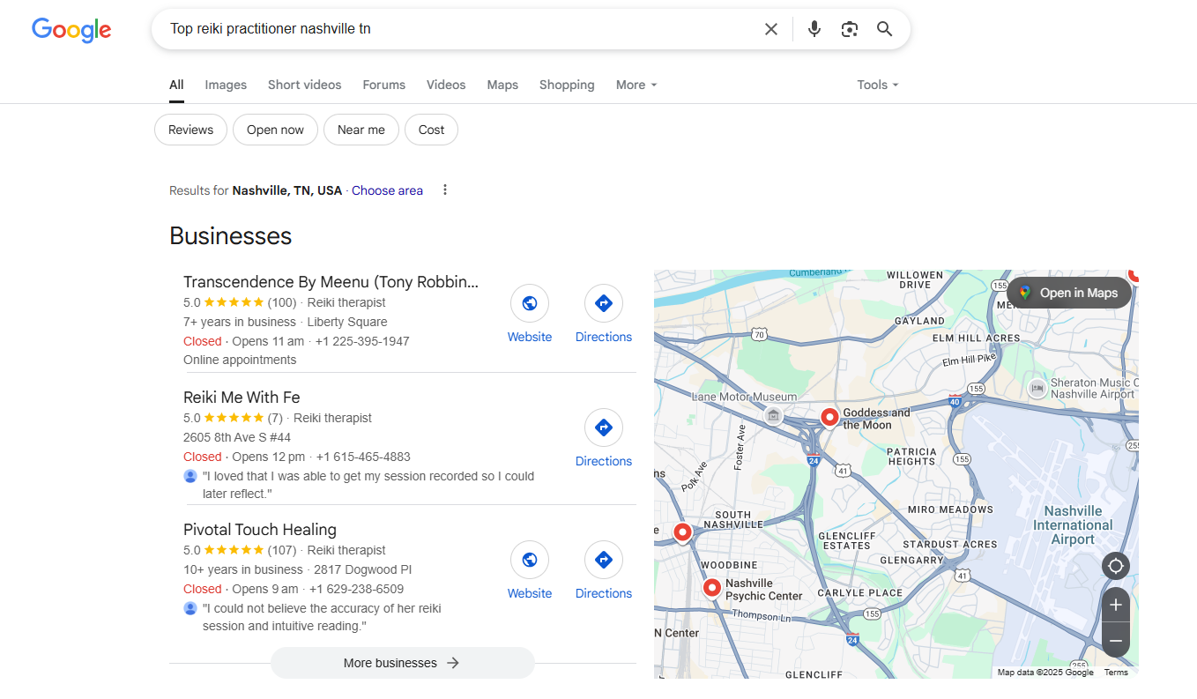Click the phone number +1 615-465-4883
1197x699 pixels.
point(363,457)
